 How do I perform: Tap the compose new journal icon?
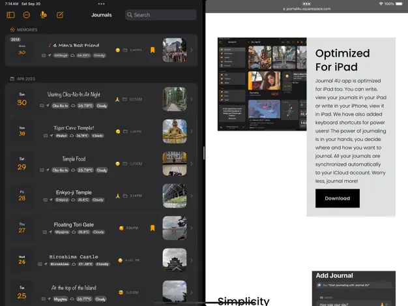pos(60,14)
